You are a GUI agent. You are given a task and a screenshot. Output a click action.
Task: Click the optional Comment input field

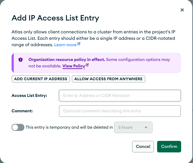[120, 111]
